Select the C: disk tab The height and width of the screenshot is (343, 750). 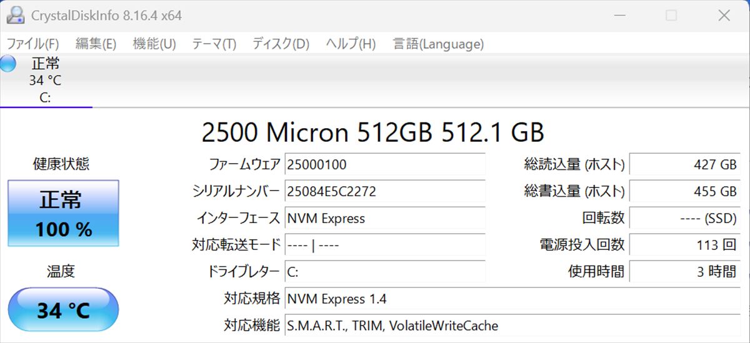point(46,81)
